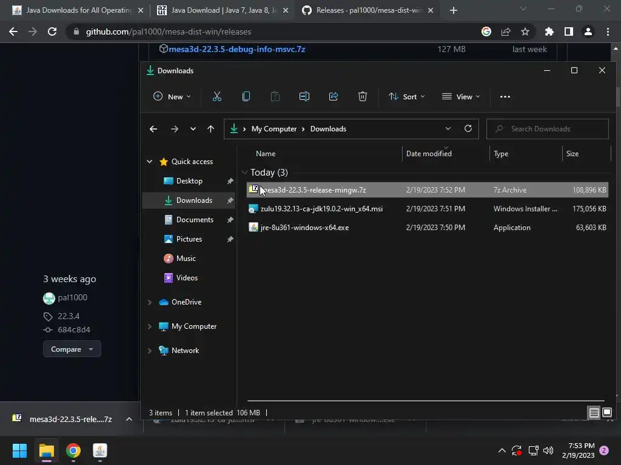Select Pictures in Quick access
621x465 pixels.
point(189,239)
